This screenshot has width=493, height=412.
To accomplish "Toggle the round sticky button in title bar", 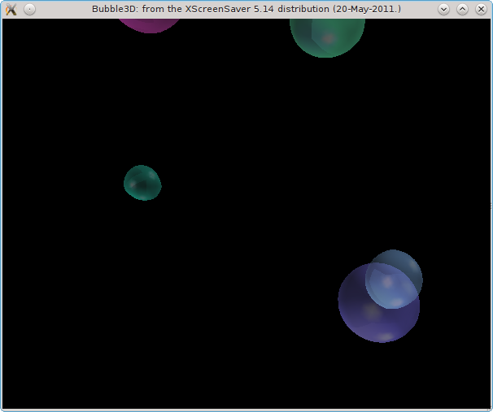I will click(x=29, y=9).
